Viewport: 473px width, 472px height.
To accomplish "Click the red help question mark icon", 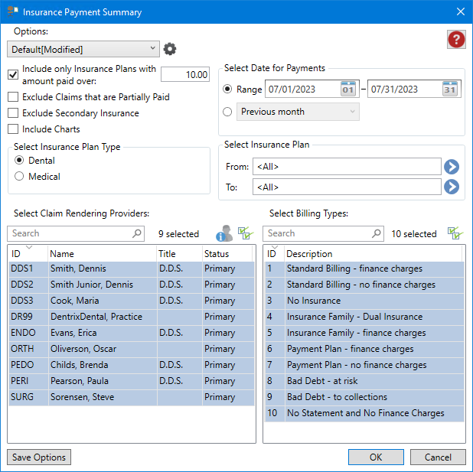I will click(456, 40).
